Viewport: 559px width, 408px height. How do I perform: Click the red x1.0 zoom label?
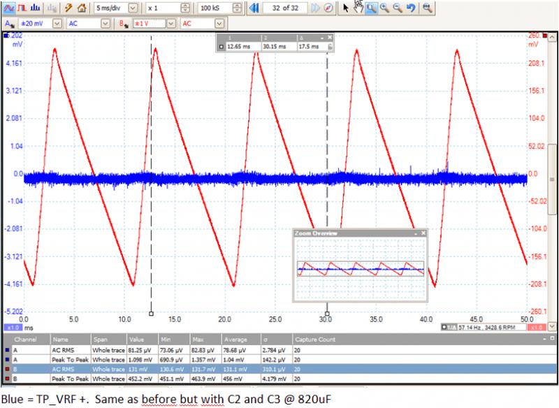click(536, 328)
